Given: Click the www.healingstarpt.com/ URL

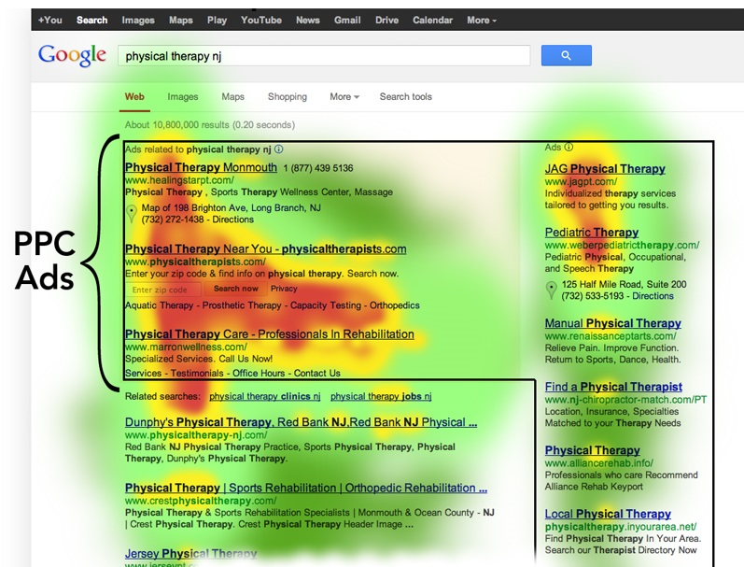Looking at the screenshot, I should pos(179,180).
